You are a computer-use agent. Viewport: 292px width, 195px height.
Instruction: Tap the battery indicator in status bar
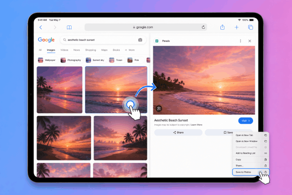tap(252, 20)
